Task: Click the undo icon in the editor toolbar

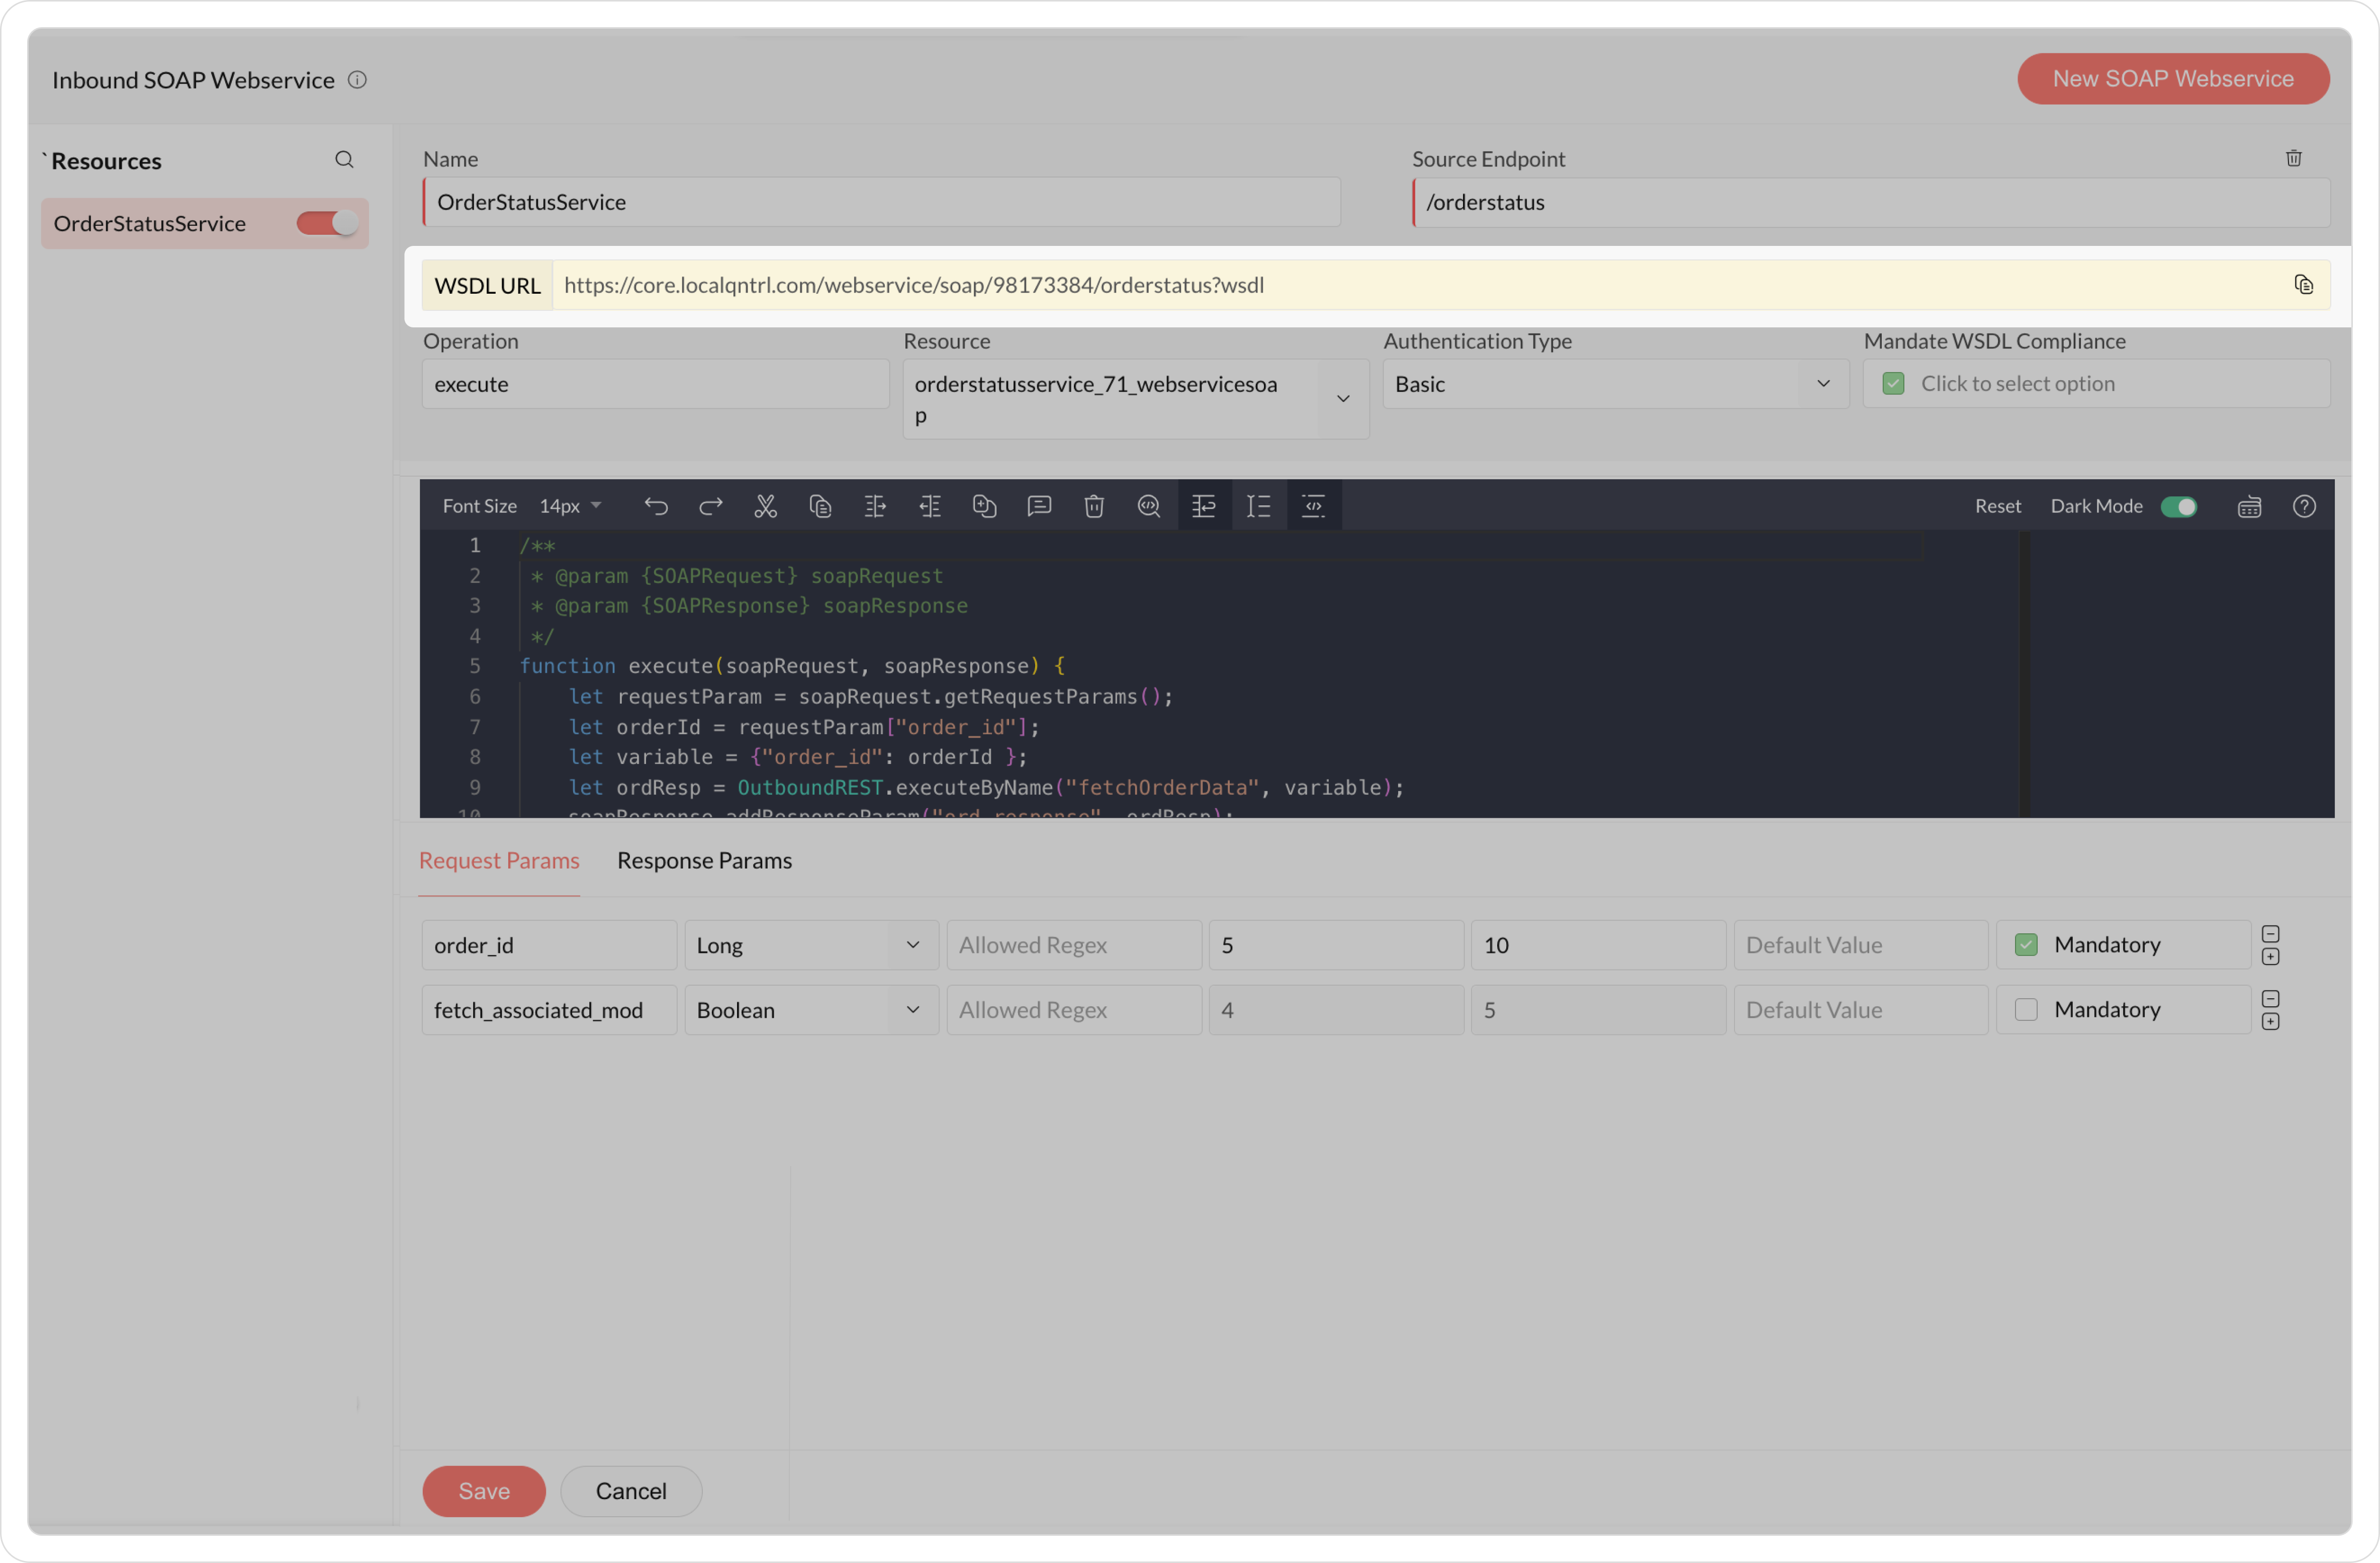Action: point(655,506)
